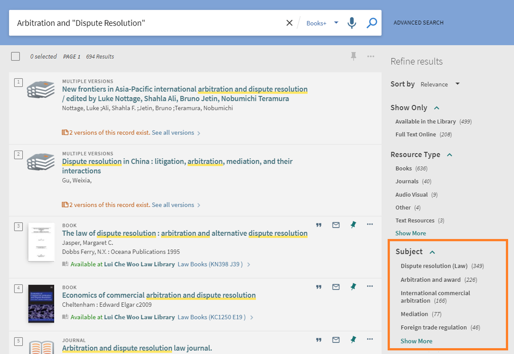The image size is (514, 354).
Task: Filter results to Full Text Online
Action: coord(415,135)
